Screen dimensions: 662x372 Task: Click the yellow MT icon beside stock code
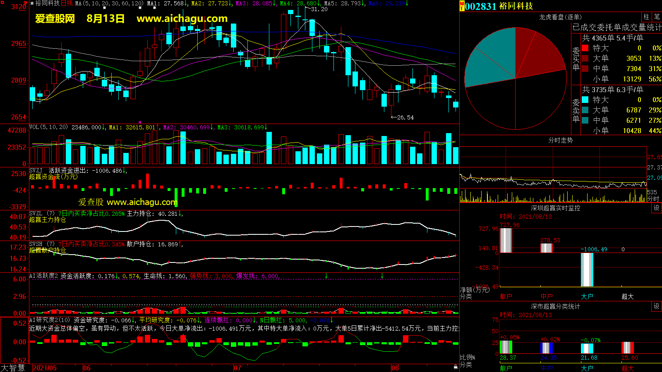462,6
